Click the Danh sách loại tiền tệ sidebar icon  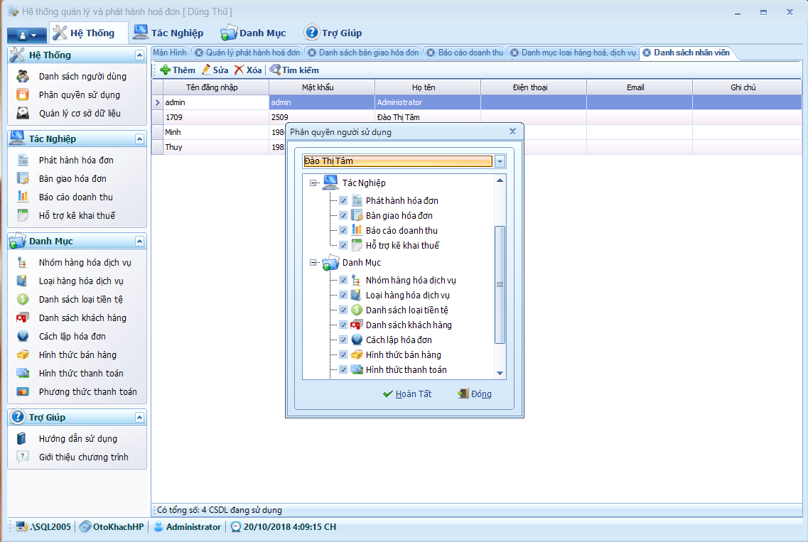23,300
